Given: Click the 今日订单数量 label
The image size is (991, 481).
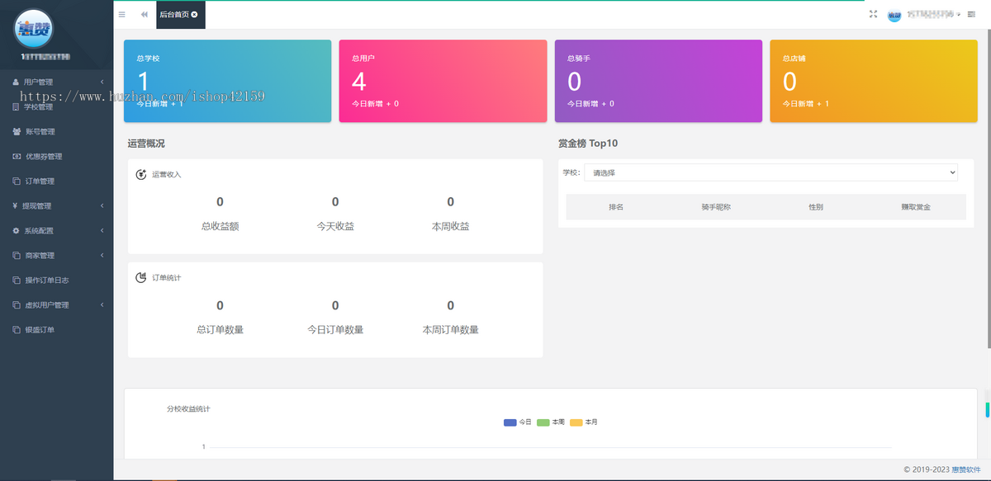Looking at the screenshot, I should pyautogui.click(x=335, y=330).
